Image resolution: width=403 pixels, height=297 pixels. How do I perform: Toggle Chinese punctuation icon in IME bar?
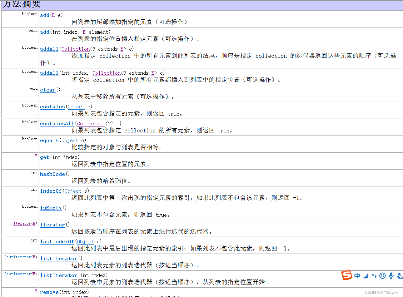374,276
